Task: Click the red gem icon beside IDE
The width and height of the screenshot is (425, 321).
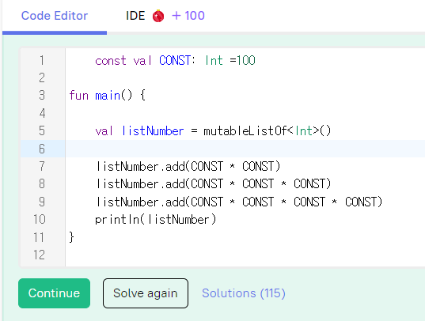Action: coord(158,16)
